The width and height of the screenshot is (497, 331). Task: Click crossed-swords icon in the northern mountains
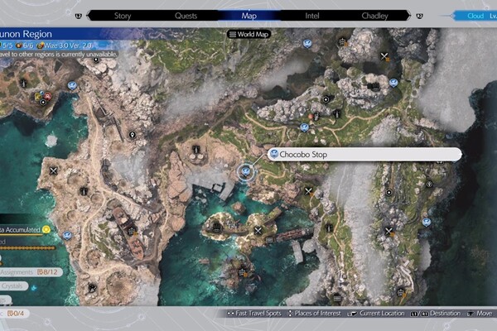tap(384, 57)
